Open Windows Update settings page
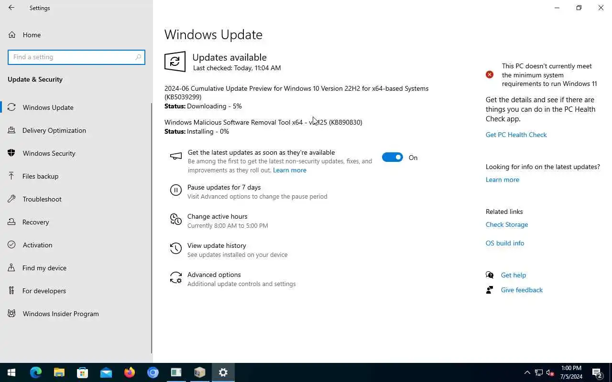The image size is (612, 382). point(76,107)
